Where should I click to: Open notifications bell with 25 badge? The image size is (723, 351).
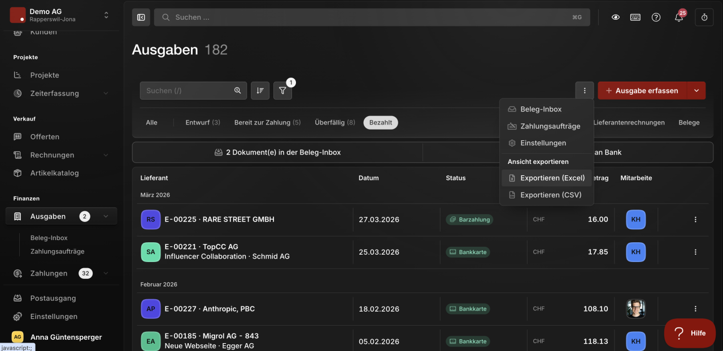[x=679, y=17]
